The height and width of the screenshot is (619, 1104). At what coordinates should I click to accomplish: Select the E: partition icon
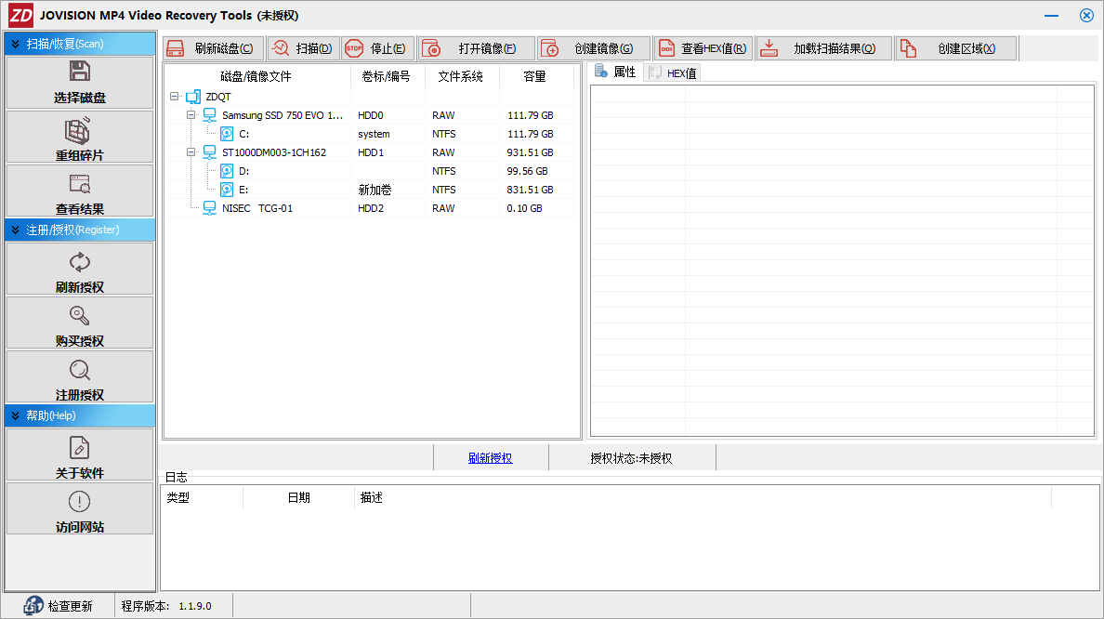(227, 190)
